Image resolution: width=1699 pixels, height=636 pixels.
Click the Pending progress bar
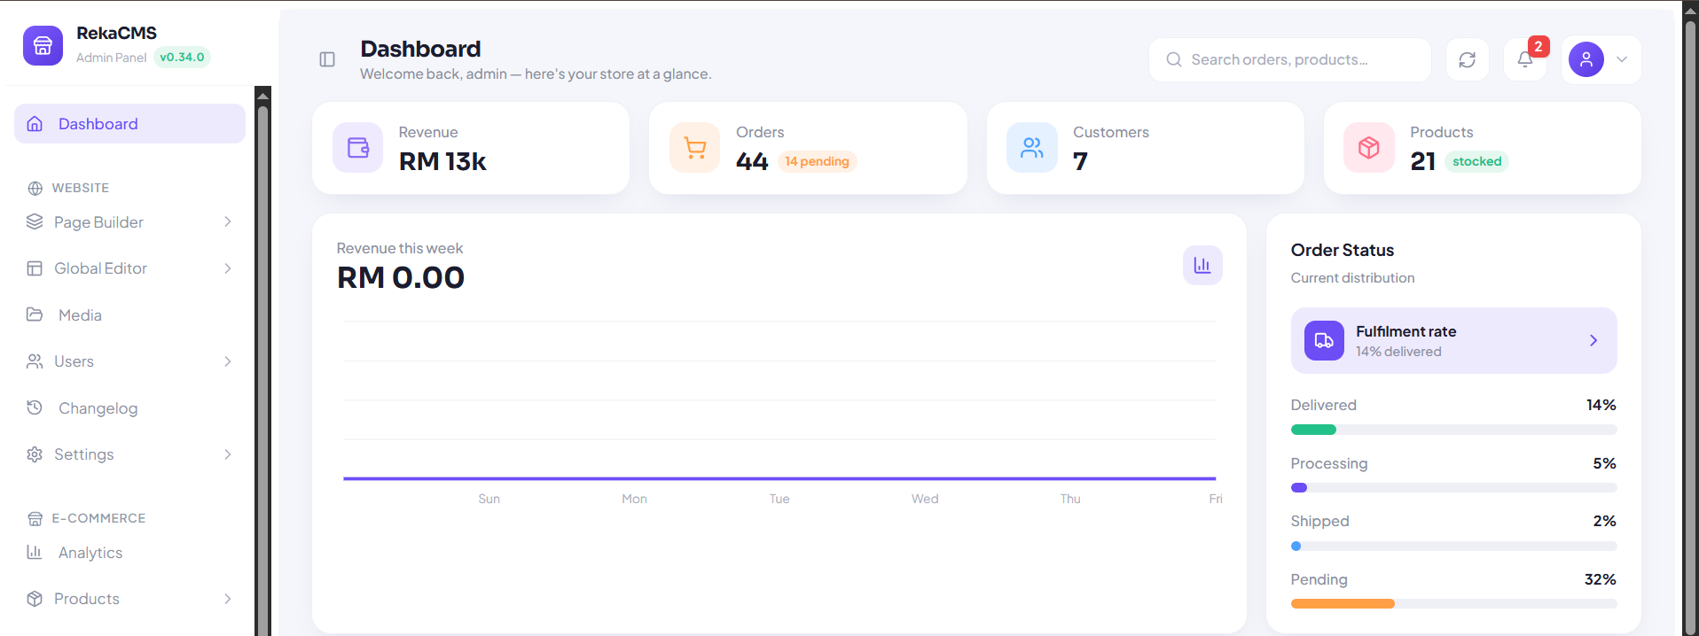[1453, 604]
